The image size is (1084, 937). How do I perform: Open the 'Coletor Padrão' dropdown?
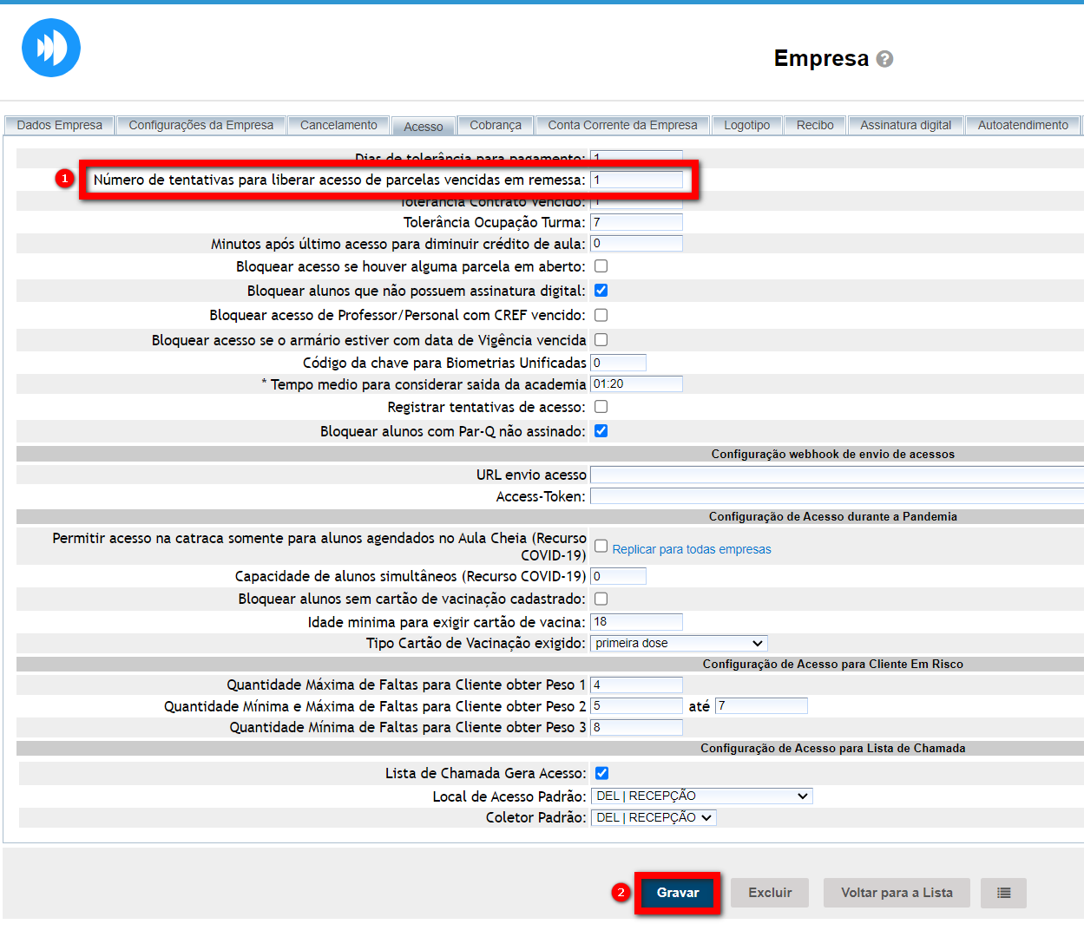[654, 818]
